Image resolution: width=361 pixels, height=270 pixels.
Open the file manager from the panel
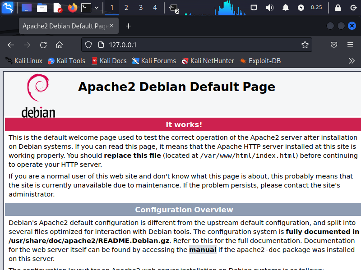pos(42,8)
